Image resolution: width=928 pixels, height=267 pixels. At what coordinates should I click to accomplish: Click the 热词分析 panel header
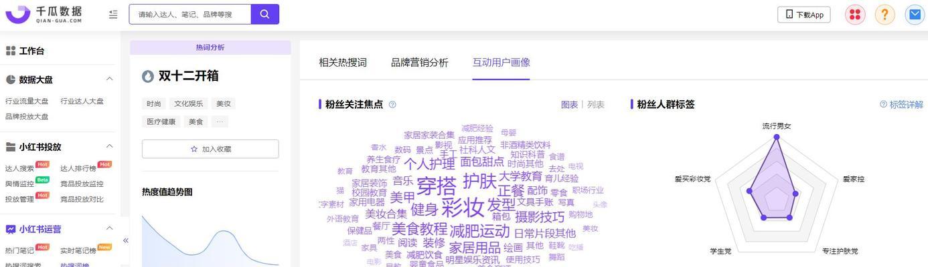point(210,47)
